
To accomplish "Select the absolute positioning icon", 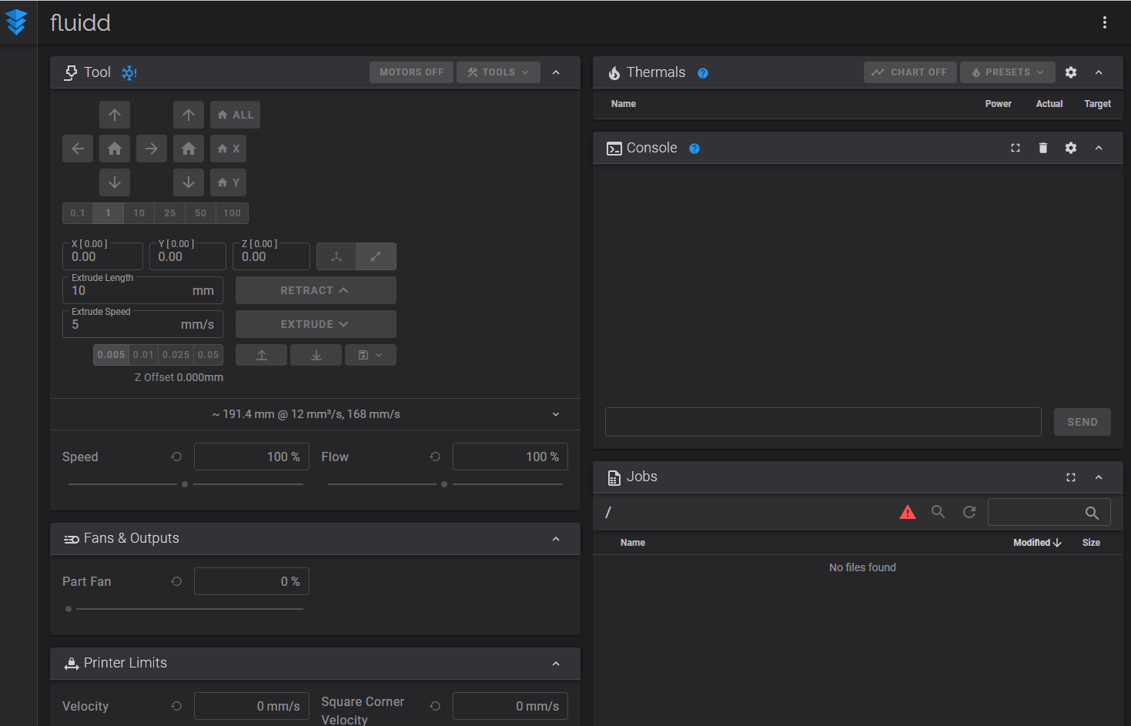I will [336, 256].
